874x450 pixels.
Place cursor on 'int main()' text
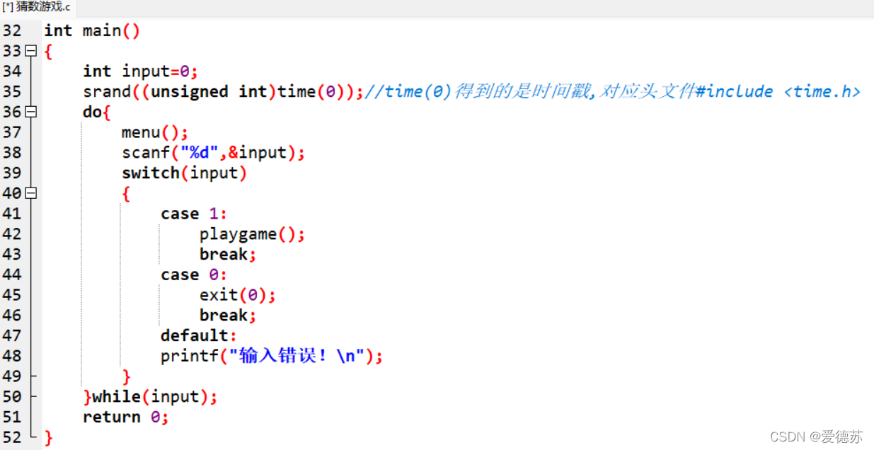click(x=92, y=31)
